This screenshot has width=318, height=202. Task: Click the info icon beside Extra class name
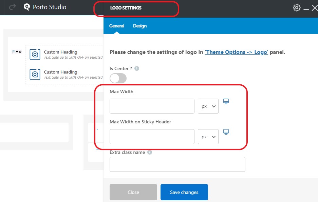click(x=150, y=153)
